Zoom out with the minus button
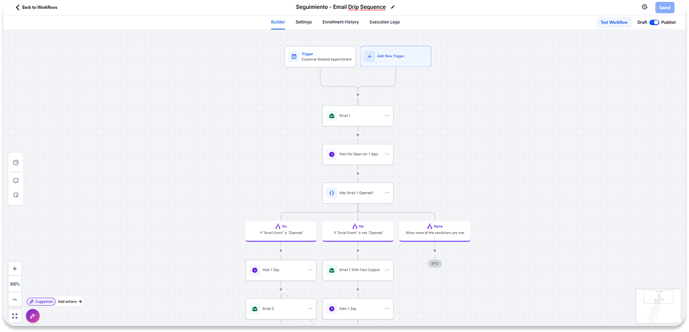This screenshot has height=332, width=689. tap(15, 300)
